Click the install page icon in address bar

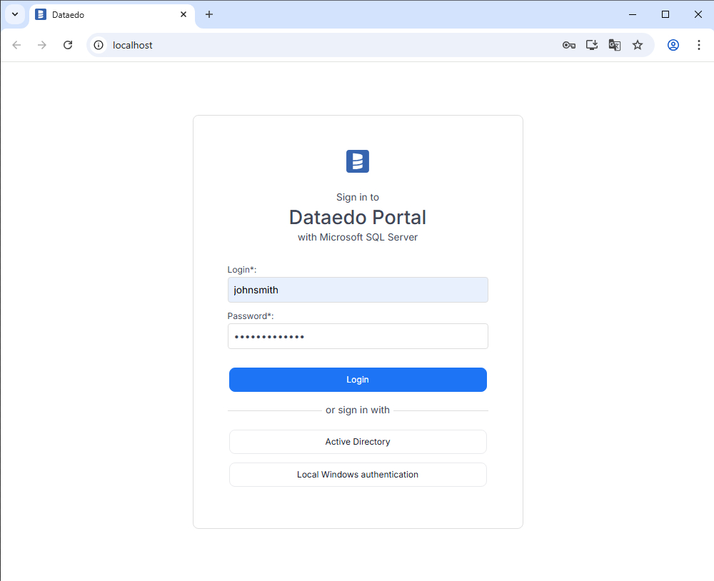tap(591, 44)
